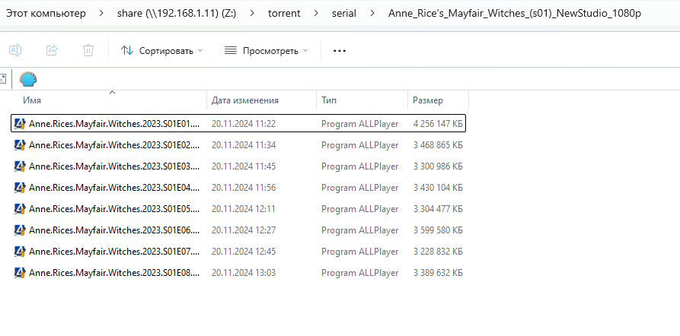
Task: Sort by Дата изменения column header
Action: [x=244, y=100]
